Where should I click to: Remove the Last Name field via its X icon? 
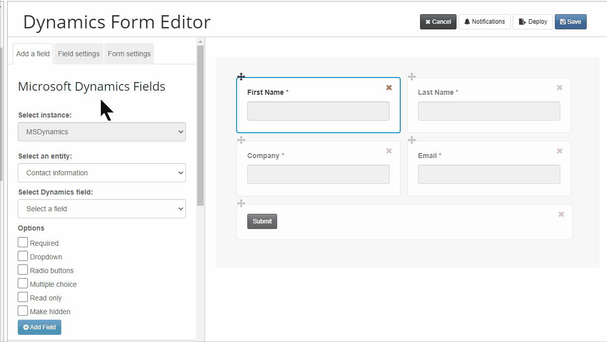pyautogui.click(x=559, y=87)
